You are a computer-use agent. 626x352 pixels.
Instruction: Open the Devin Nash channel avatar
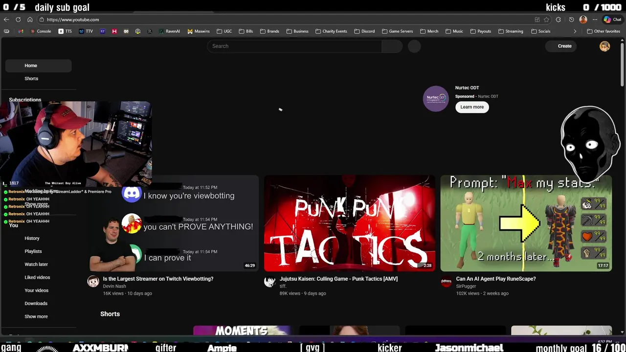click(93, 281)
